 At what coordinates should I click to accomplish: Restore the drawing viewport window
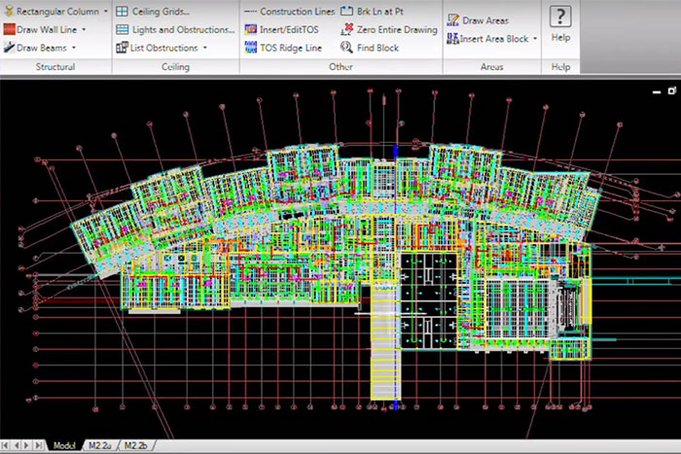coord(672,90)
